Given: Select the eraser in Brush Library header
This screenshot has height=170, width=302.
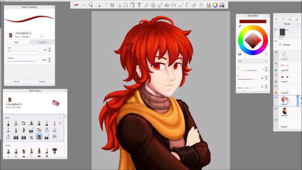Looking at the screenshot, I should point(56,103).
